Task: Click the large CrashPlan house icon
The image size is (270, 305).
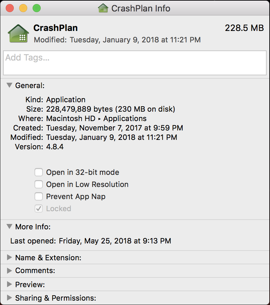Action: pyautogui.click(x=18, y=33)
